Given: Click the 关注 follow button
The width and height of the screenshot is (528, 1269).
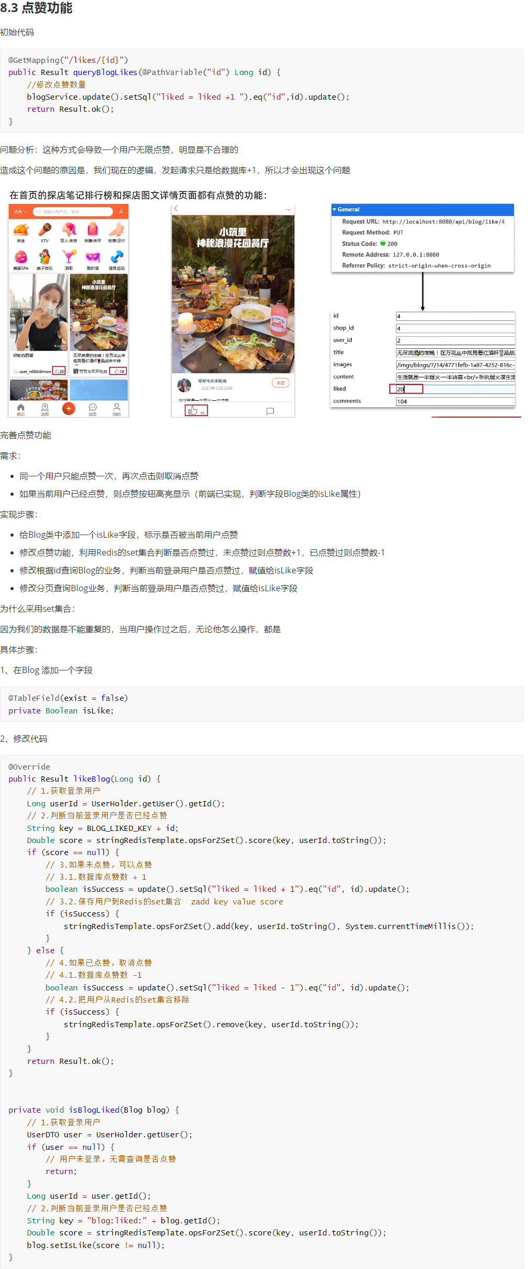Looking at the screenshot, I should click(x=280, y=383).
